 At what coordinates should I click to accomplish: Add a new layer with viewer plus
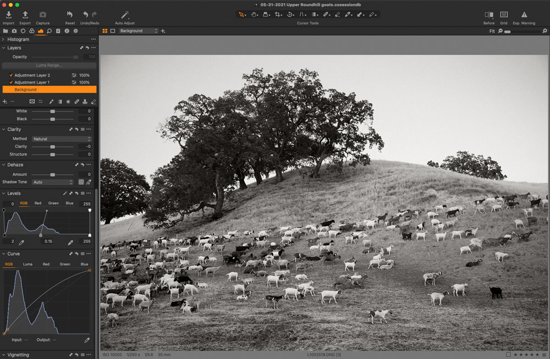163,31
